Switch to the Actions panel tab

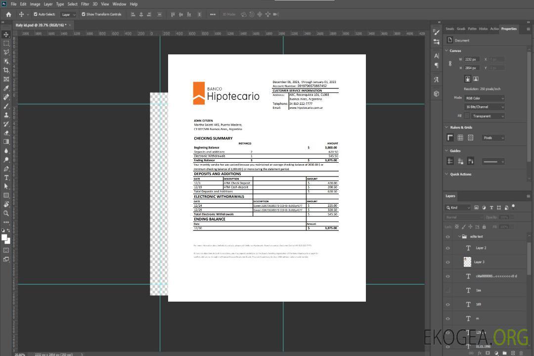pos(494,29)
